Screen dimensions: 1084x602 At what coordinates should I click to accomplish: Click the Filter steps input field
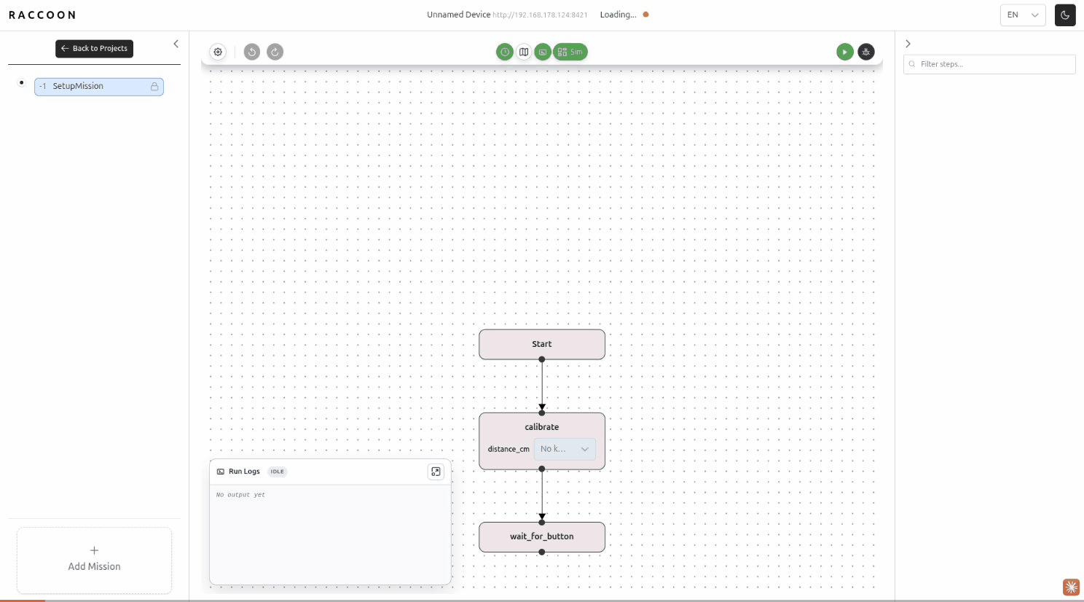pyautogui.click(x=989, y=64)
